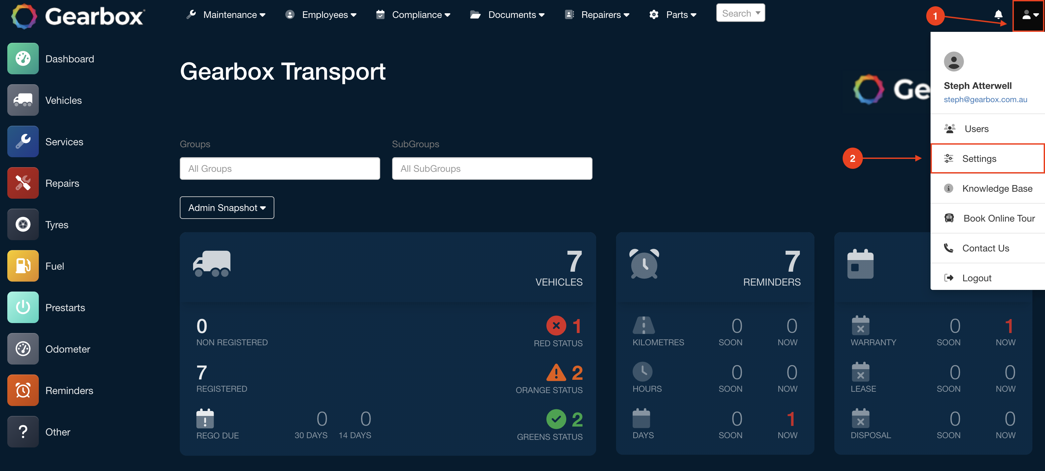
Task: Click the red X Red Status icon
Action: click(x=556, y=325)
